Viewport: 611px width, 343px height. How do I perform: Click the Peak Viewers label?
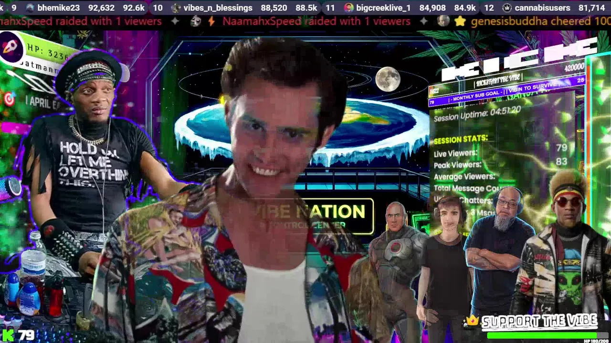457,165
